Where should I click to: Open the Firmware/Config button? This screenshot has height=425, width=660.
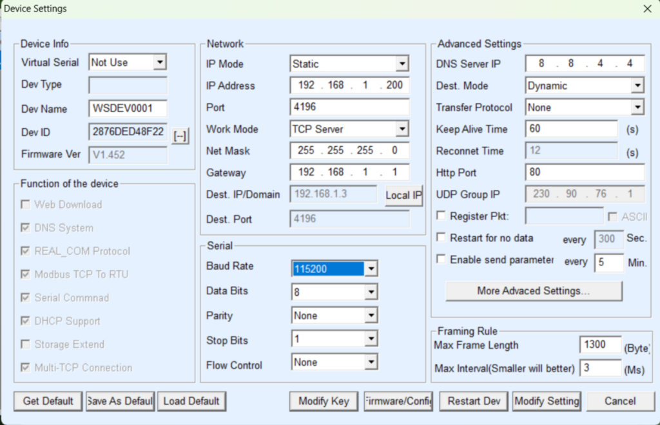click(398, 401)
